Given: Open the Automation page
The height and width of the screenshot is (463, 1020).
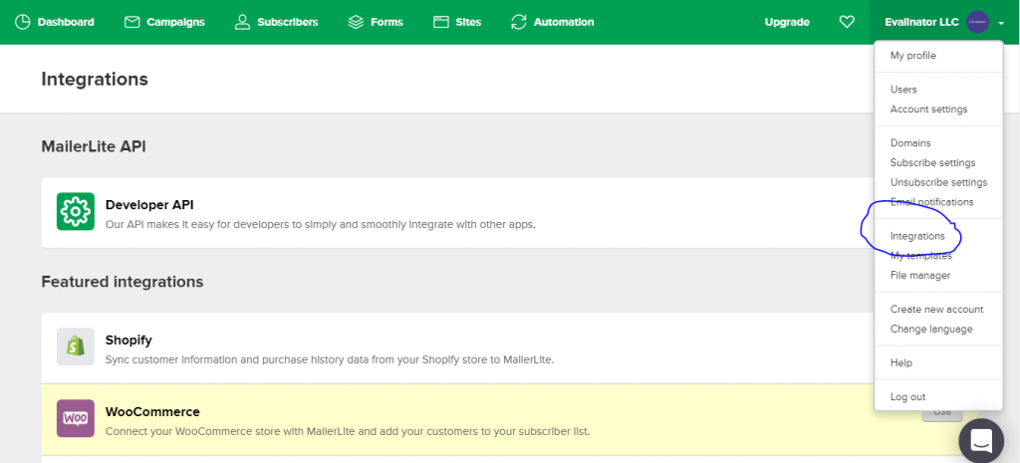Looking at the screenshot, I should [x=552, y=22].
